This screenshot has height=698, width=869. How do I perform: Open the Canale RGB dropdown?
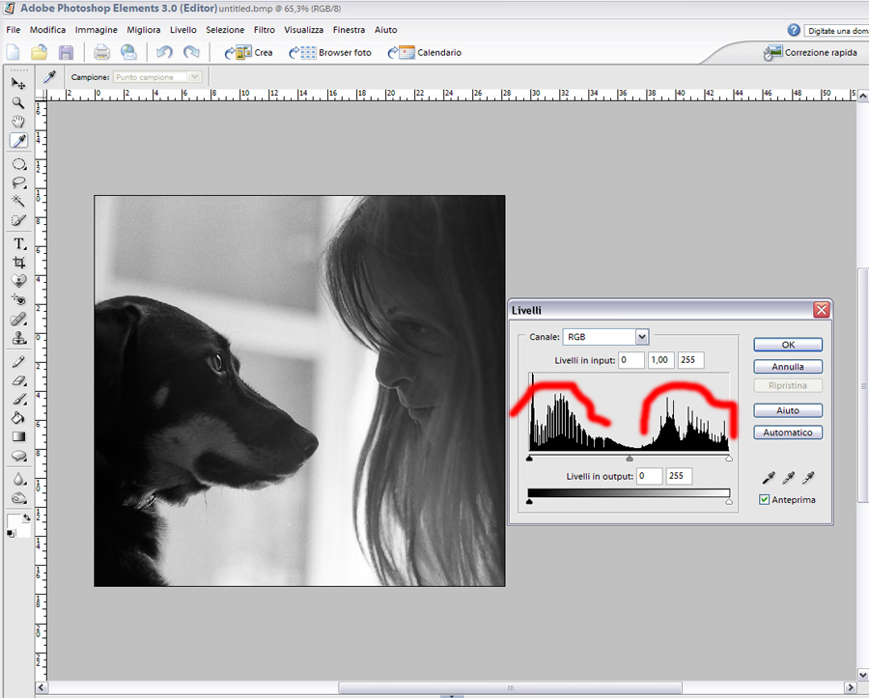pos(642,337)
